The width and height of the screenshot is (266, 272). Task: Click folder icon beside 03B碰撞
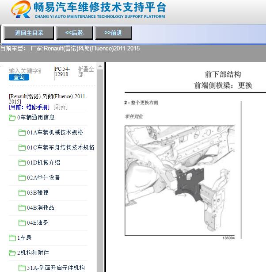[x=22, y=193]
